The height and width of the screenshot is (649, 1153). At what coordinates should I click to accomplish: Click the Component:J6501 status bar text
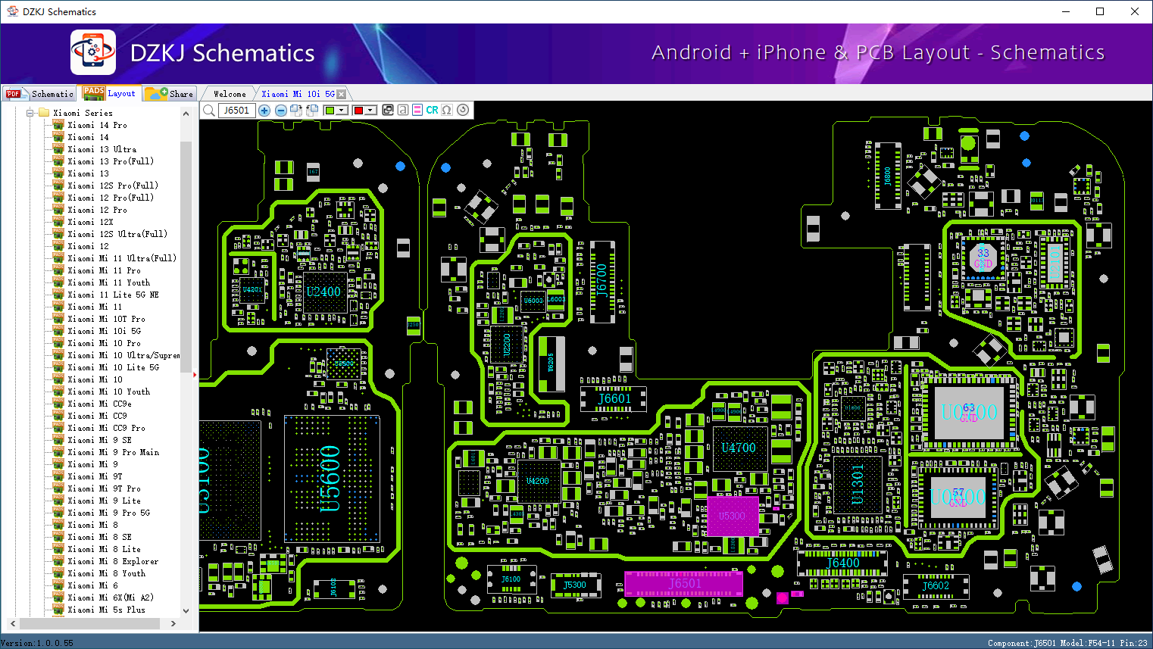tap(1021, 643)
